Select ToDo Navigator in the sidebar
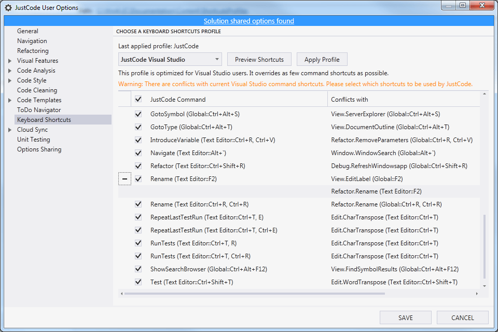Viewport: 498px width, 332px height. [39, 110]
